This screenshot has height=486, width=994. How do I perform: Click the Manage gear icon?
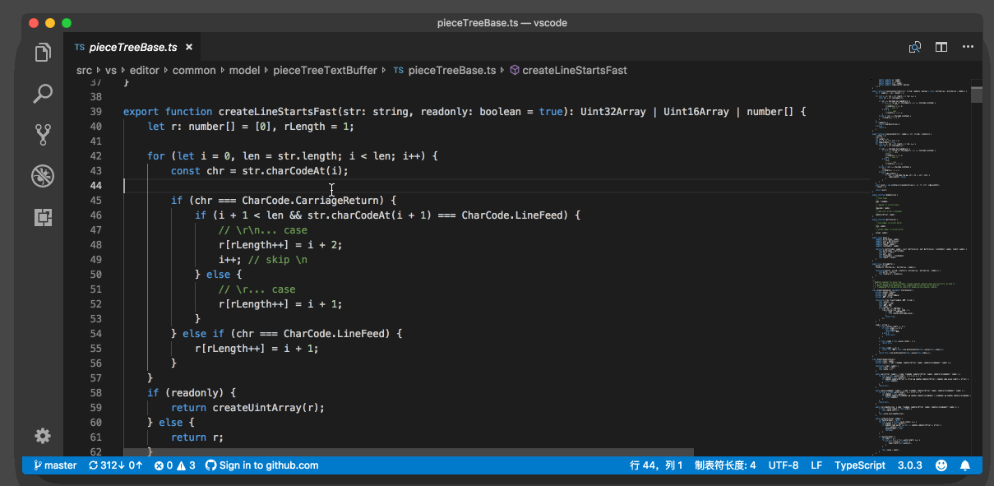[43, 436]
